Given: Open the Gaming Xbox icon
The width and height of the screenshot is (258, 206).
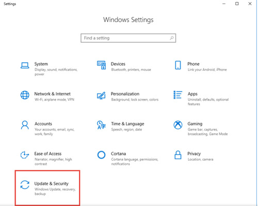Looking at the screenshot, I should (x=178, y=125).
